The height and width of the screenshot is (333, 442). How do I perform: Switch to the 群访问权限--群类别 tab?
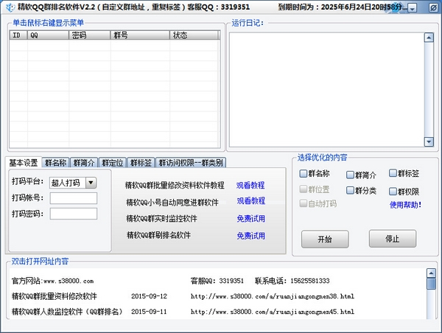point(191,163)
